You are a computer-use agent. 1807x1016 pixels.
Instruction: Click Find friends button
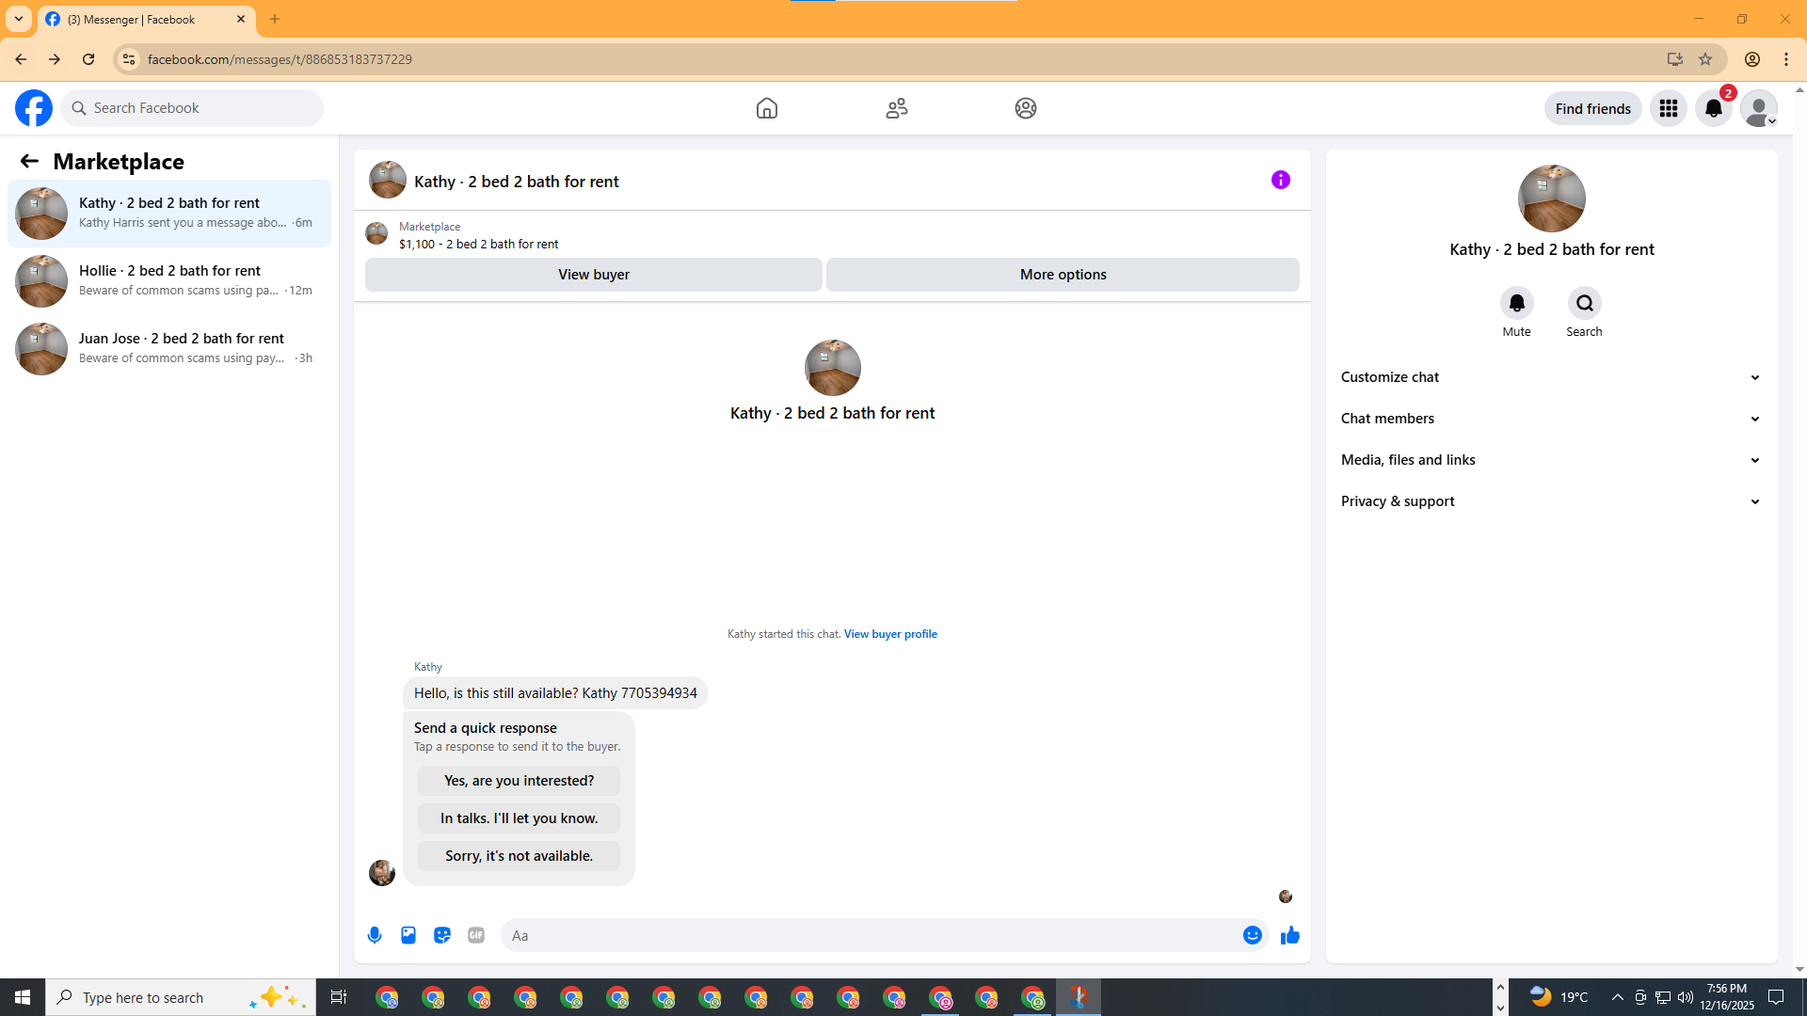[x=1593, y=108]
